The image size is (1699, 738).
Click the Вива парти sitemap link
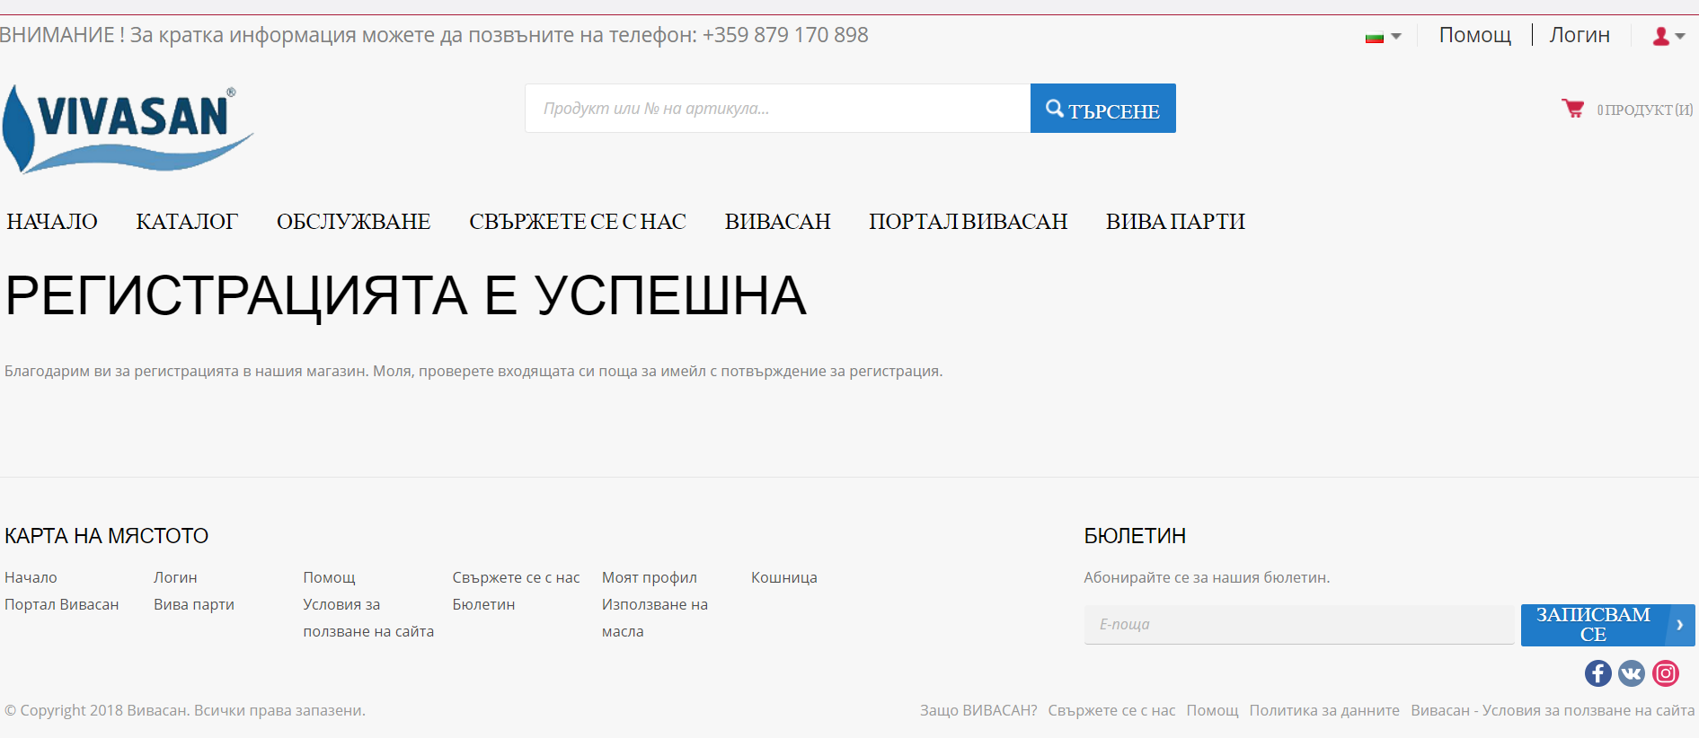[x=194, y=604]
